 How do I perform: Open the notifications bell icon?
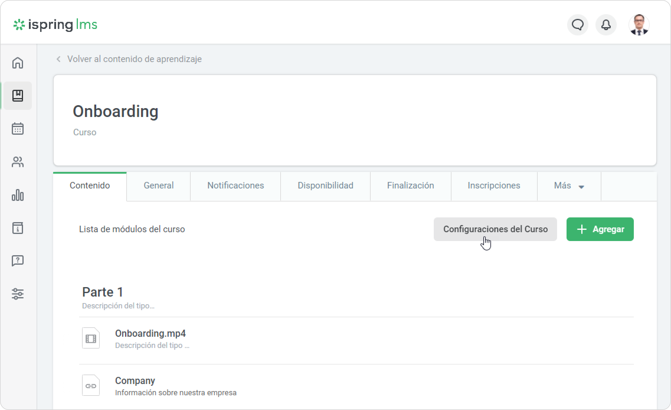pos(606,25)
